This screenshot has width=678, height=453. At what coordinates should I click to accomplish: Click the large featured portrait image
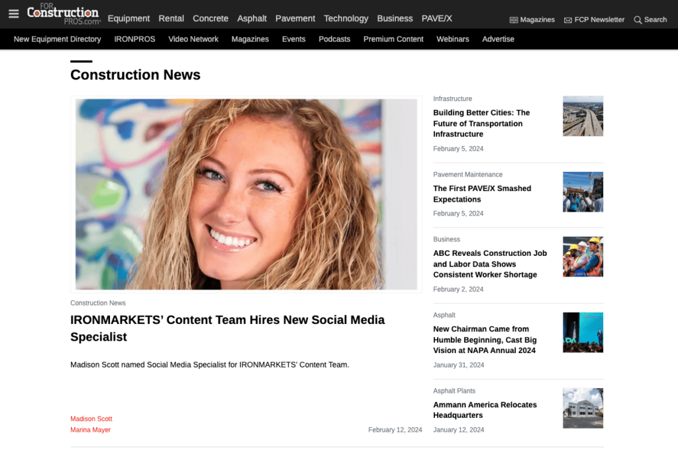tap(246, 194)
